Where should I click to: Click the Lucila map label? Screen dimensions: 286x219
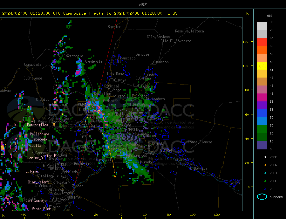click(x=35, y=146)
